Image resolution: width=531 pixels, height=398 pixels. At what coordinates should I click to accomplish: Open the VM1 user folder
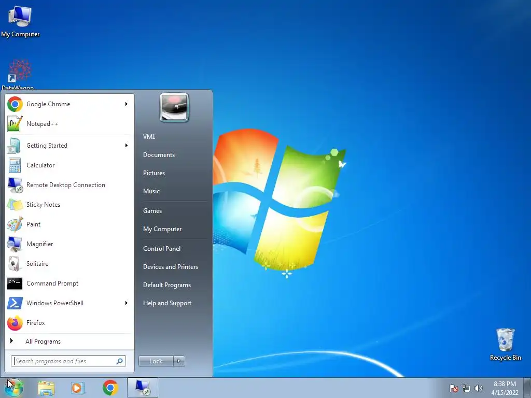pyautogui.click(x=149, y=136)
